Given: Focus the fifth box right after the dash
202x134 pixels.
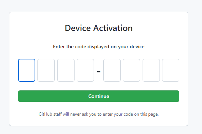Looking at the screenshot, I should coord(112,70).
